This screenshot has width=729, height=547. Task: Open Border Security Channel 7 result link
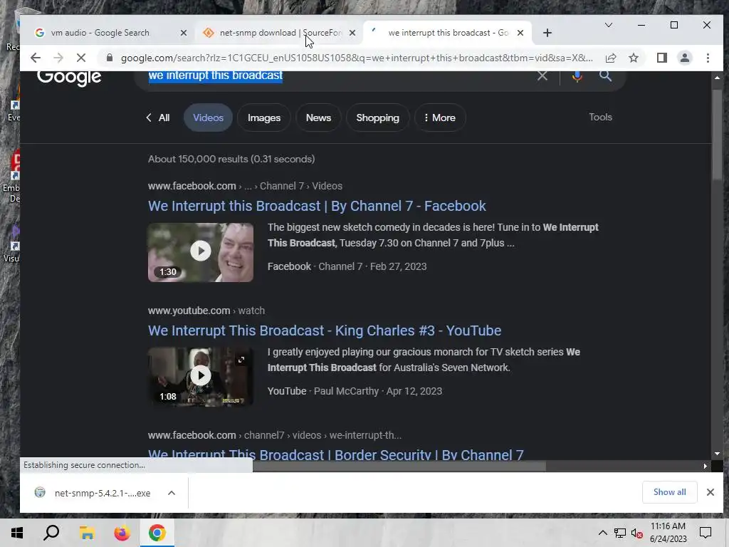[x=336, y=454]
